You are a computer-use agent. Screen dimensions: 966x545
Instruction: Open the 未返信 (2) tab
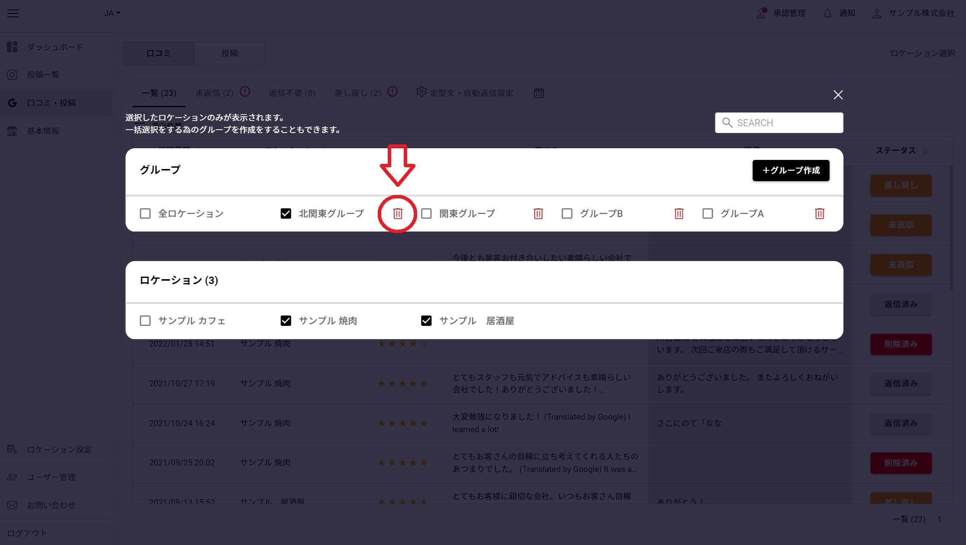pos(214,93)
